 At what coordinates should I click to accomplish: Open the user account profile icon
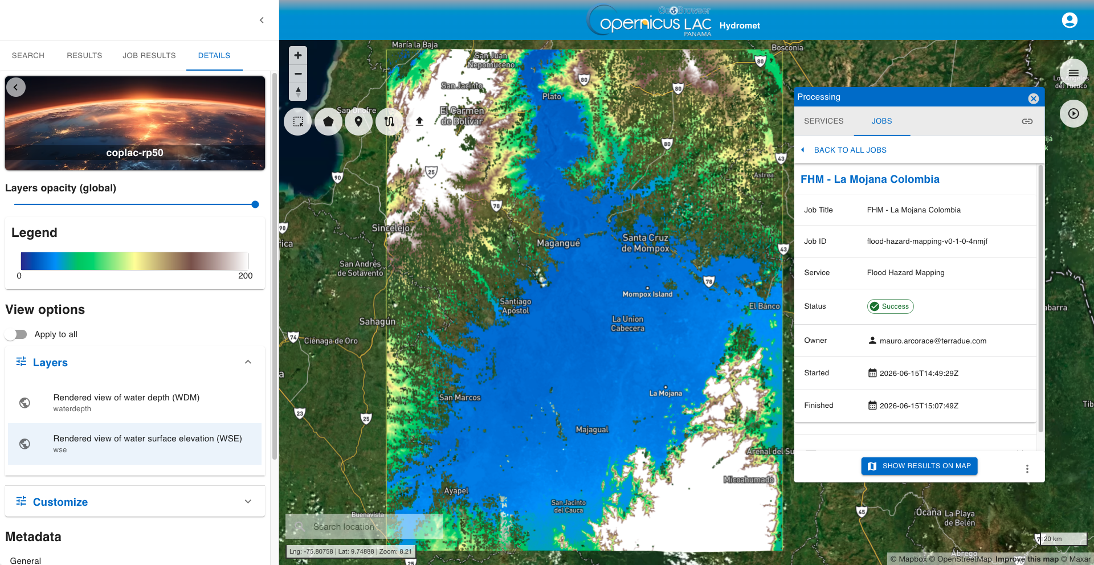(x=1069, y=21)
